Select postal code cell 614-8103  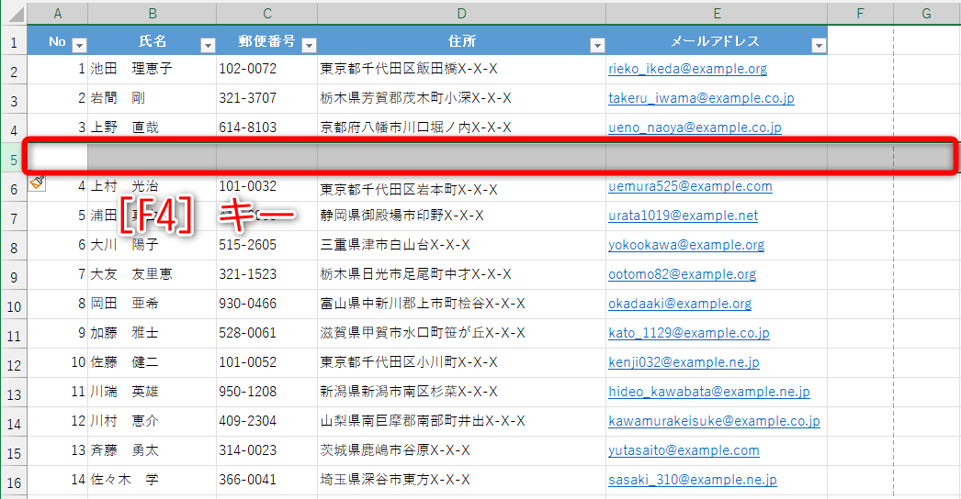point(267,128)
